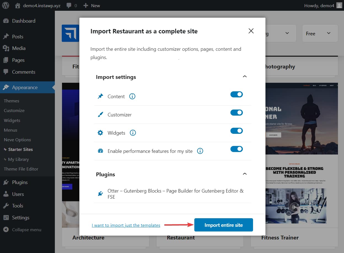Collapse the Import settings section
This screenshot has height=253, width=344.
244,76
